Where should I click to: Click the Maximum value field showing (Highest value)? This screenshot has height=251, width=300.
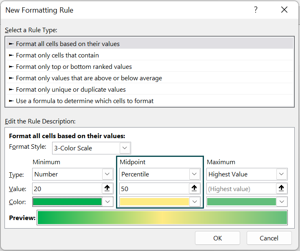241,189
